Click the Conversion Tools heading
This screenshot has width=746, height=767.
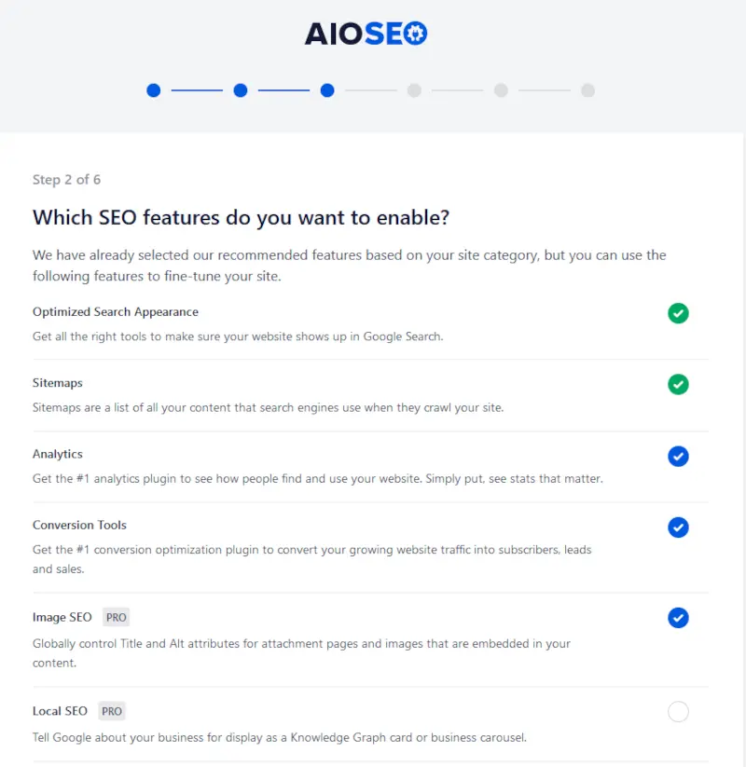coord(79,525)
